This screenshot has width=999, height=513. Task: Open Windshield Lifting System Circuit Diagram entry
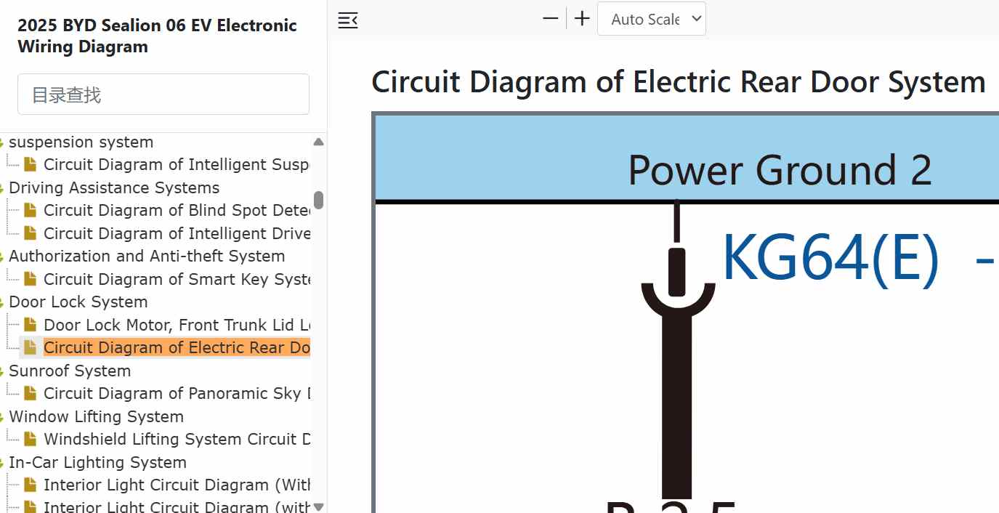(x=177, y=439)
